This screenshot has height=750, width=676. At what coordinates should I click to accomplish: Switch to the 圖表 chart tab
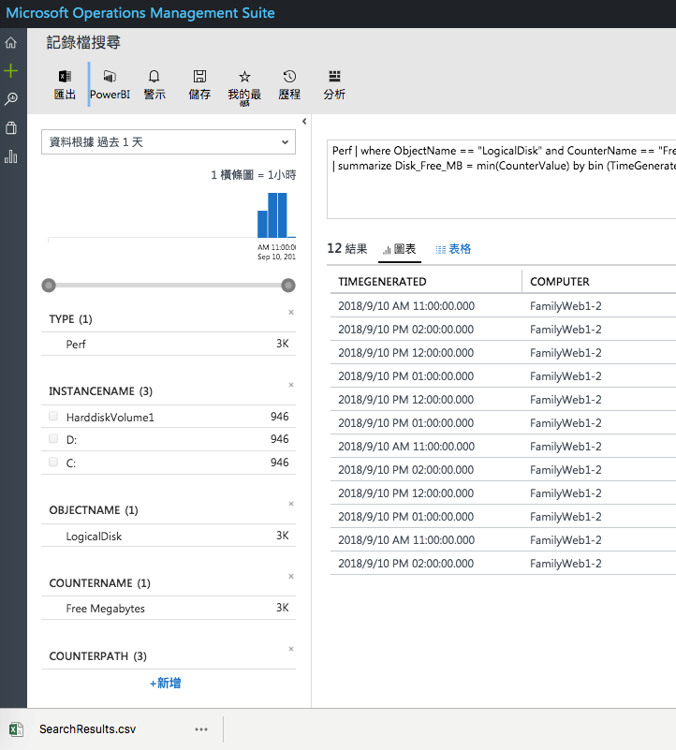pyautogui.click(x=400, y=249)
